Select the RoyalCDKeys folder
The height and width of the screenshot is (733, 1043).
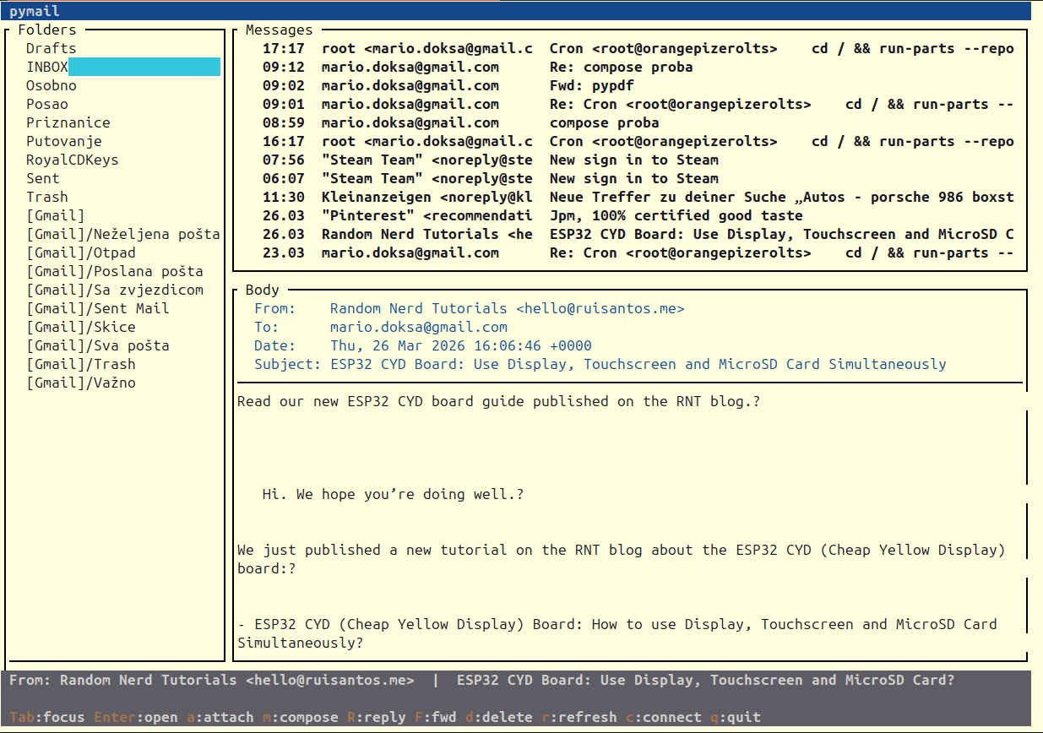click(x=73, y=160)
